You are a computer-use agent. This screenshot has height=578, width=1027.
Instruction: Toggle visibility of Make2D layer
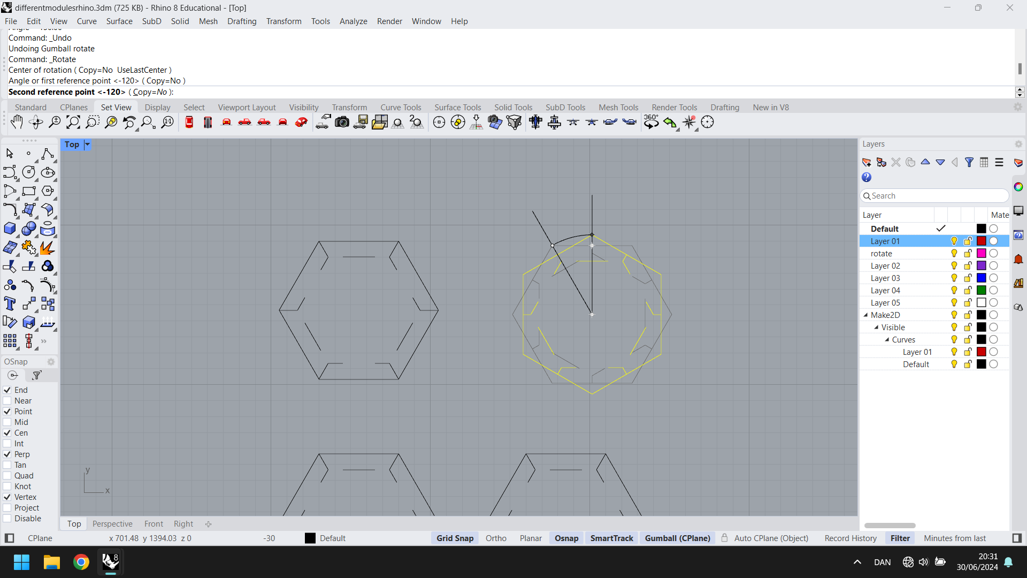click(x=954, y=315)
